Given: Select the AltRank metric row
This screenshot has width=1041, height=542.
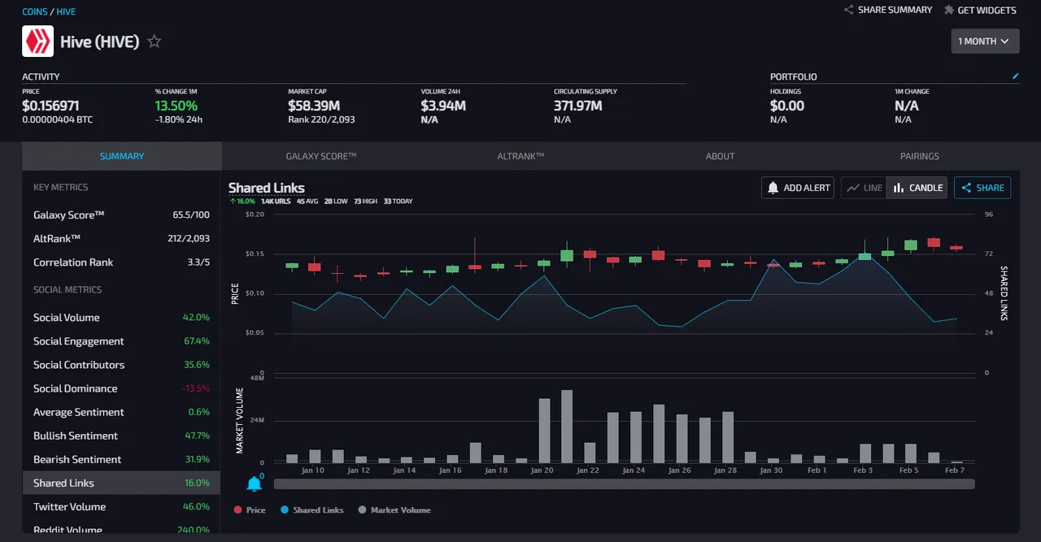Looking at the screenshot, I should [121, 239].
